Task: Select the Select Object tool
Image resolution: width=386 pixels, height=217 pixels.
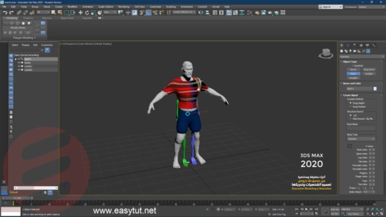Action: (x=54, y=13)
